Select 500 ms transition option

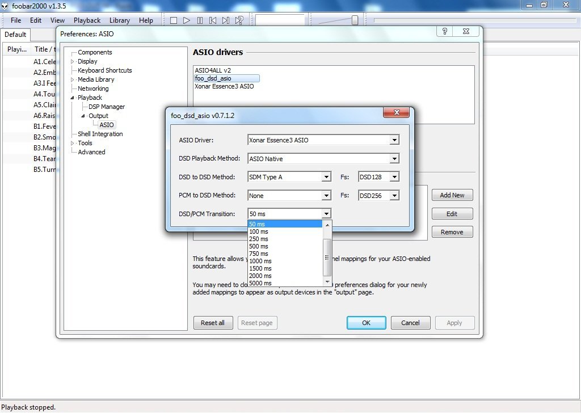point(285,246)
